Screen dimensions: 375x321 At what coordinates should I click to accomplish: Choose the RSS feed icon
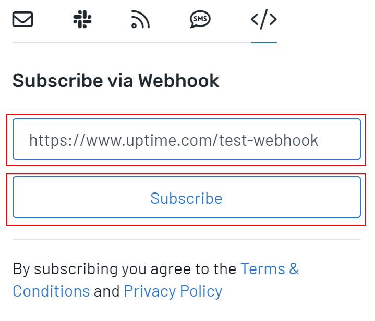pos(140,20)
